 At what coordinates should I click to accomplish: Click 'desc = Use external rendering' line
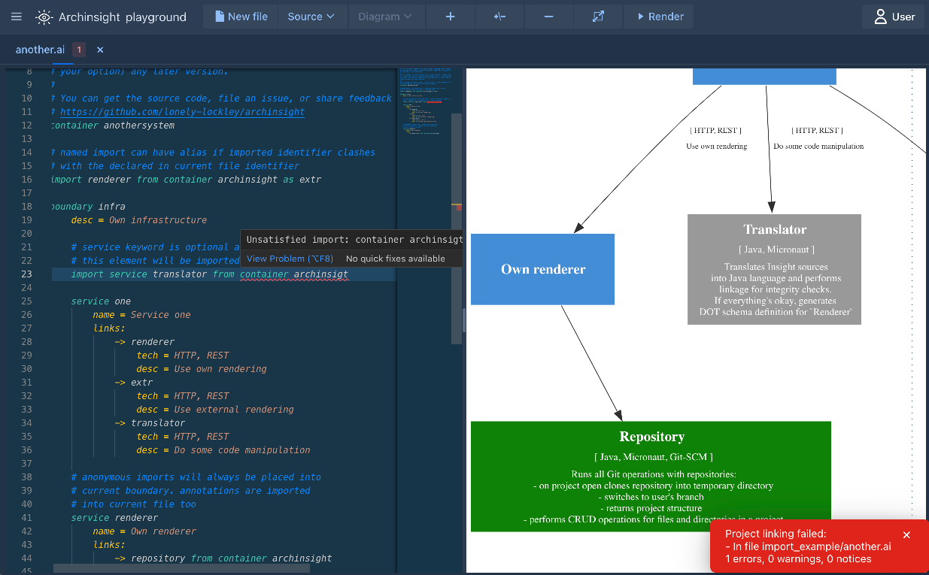[214, 410]
